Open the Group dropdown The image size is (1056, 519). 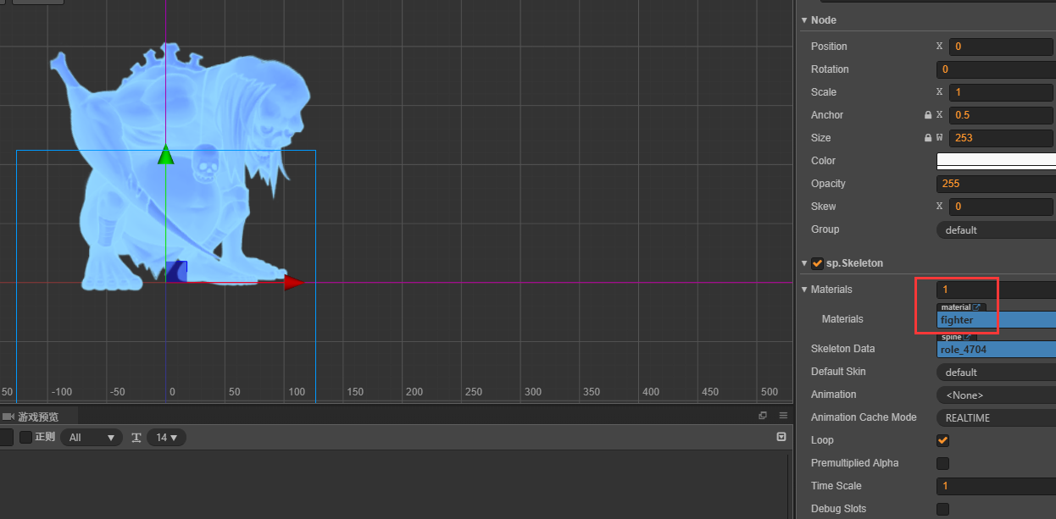(996, 229)
